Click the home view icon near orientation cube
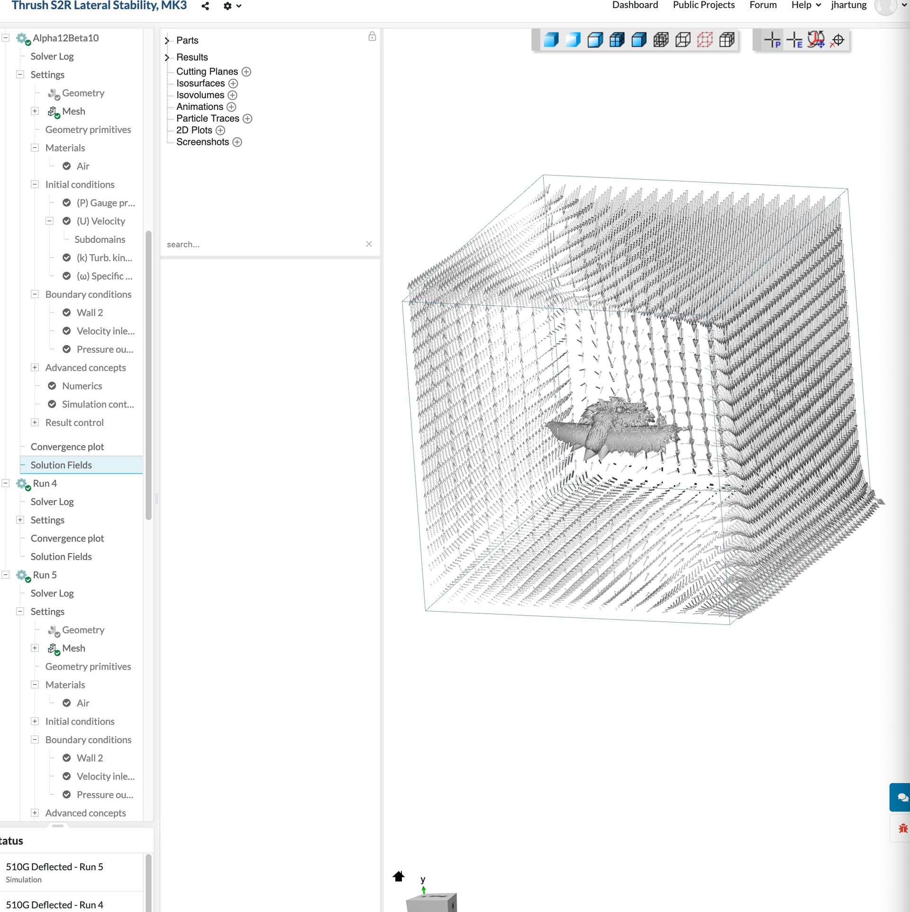Screen dimensions: 910x912 [x=399, y=876]
